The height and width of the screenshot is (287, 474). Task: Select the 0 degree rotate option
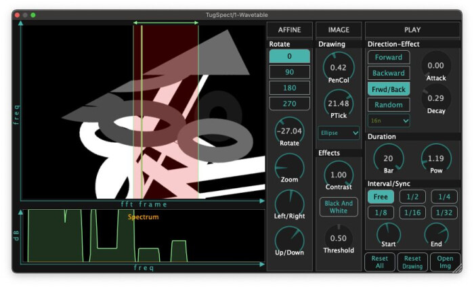click(289, 56)
